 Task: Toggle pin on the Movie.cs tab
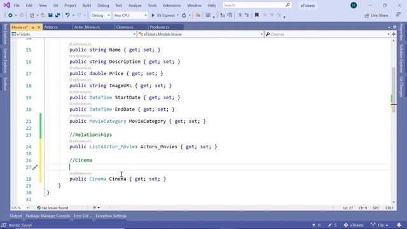coord(33,27)
